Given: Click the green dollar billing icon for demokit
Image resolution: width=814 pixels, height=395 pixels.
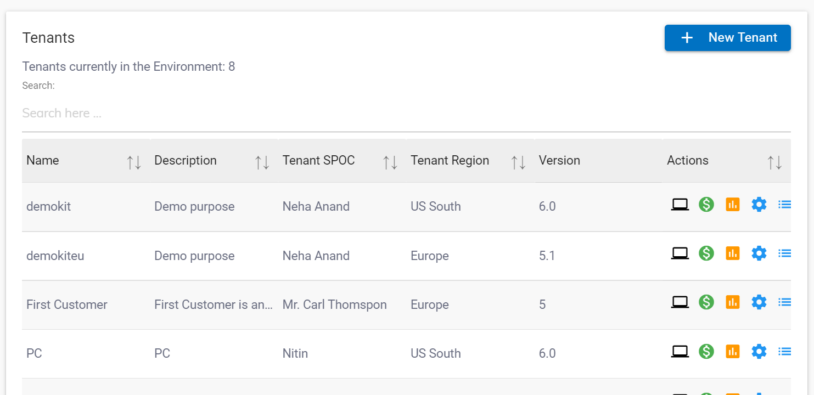Looking at the screenshot, I should click(x=706, y=204).
